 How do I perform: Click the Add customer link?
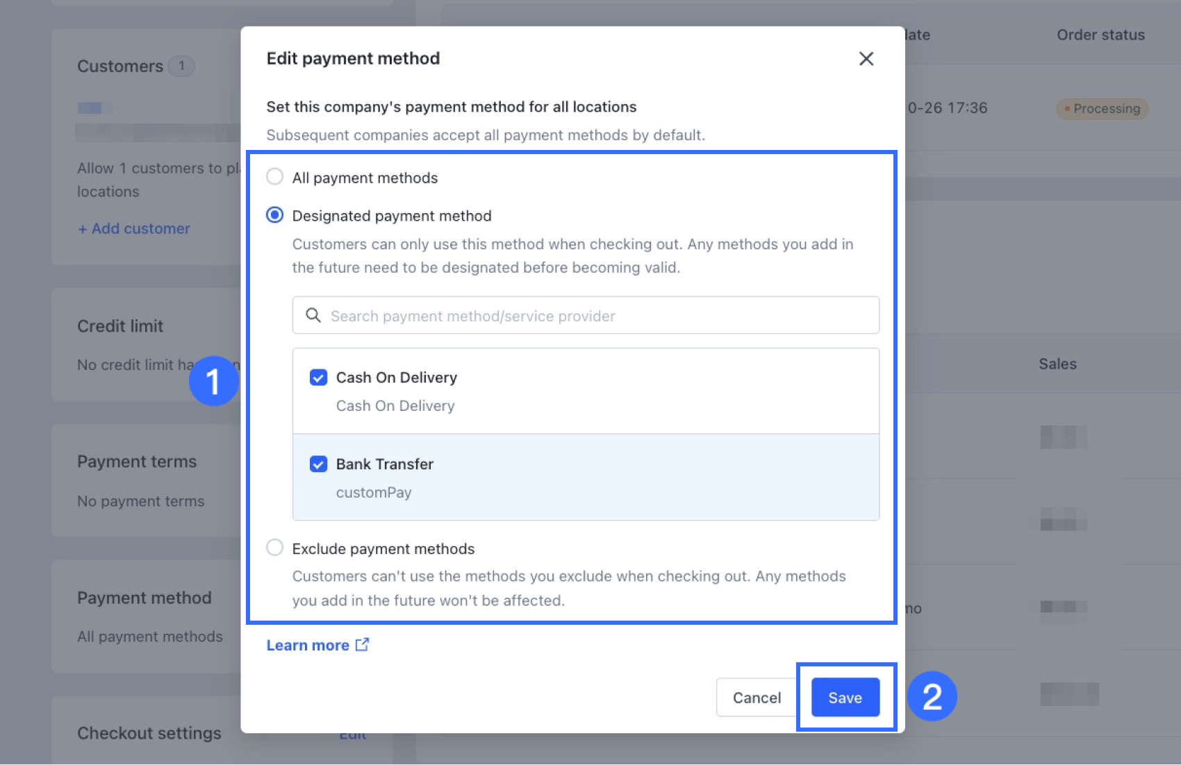(134, 228)
